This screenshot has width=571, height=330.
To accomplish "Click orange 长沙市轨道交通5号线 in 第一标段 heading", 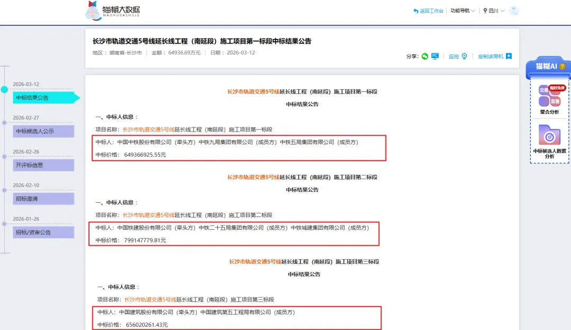I will [x=253, y=92].
